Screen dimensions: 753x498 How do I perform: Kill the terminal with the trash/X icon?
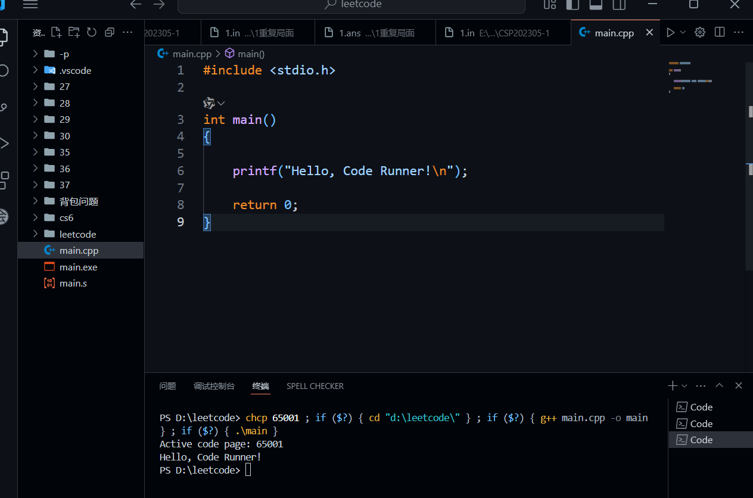click(x=738, y=385)
